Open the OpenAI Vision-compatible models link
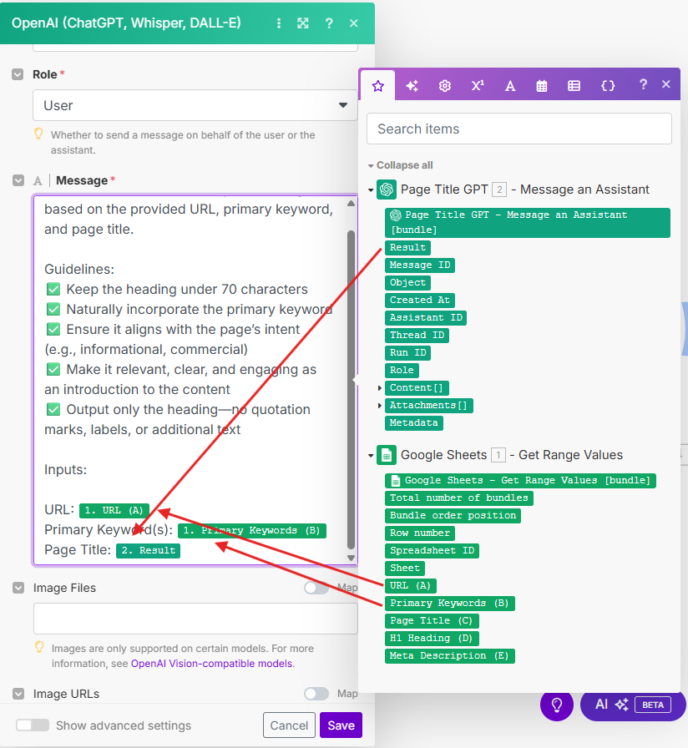The height and width of the screenshot is (748, 688). click(x=212, y=664)
